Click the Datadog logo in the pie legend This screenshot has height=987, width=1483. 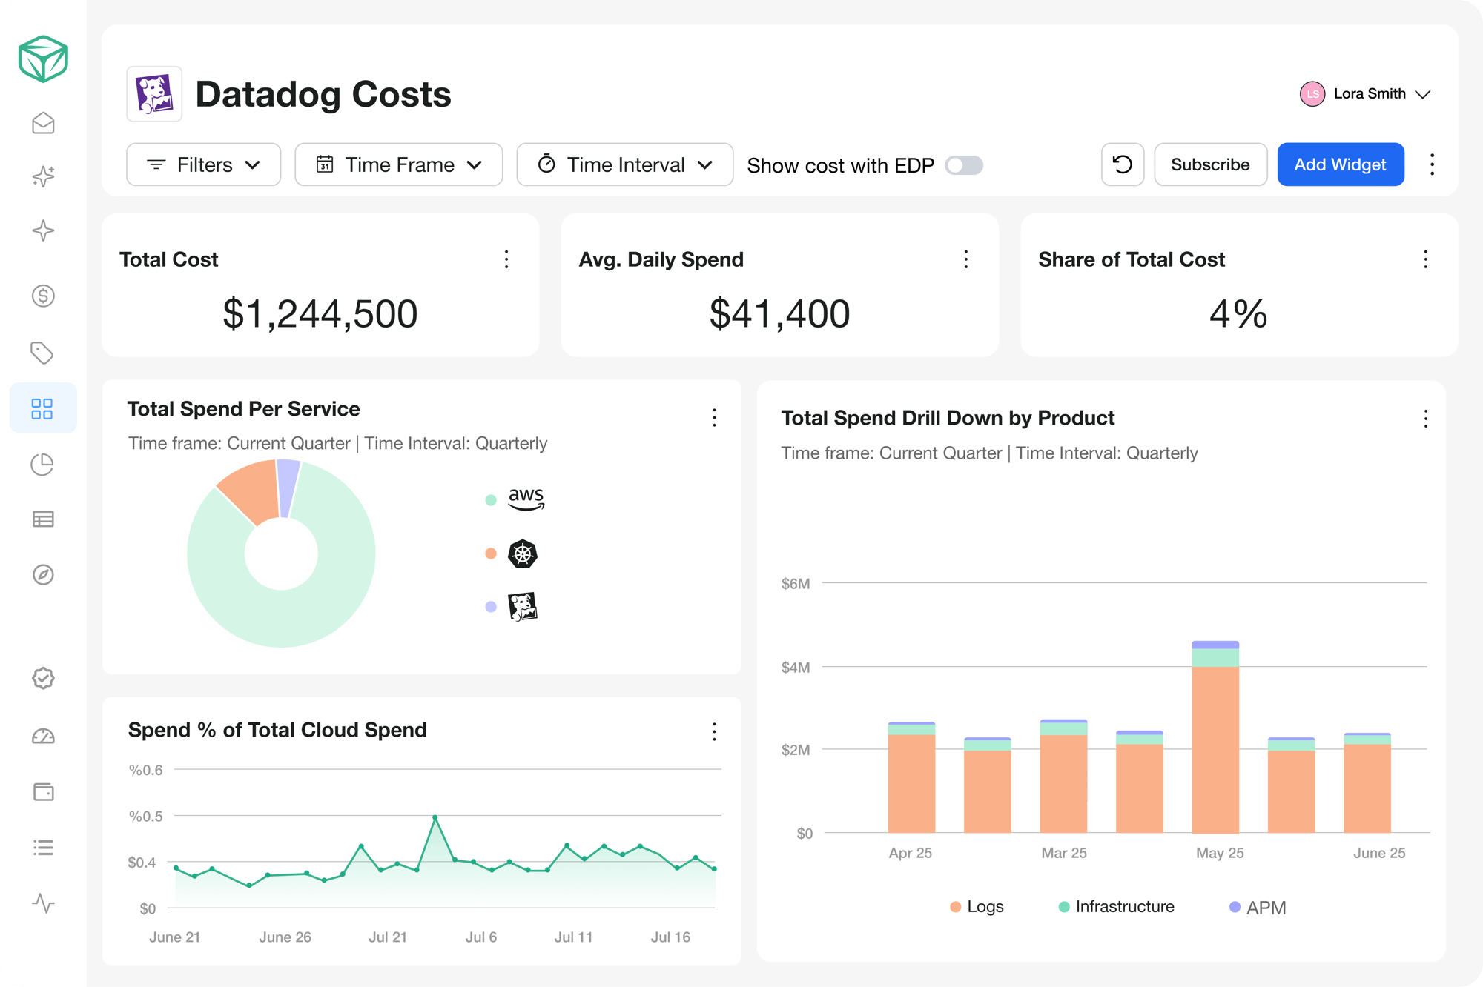[523, 607]
